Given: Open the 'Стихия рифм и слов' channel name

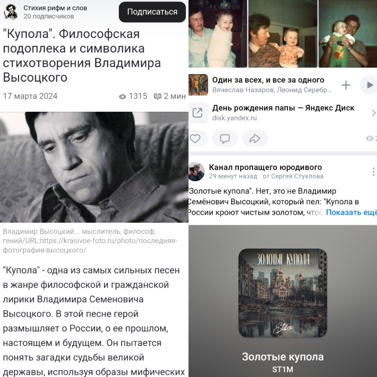Looking at the screenshot, I should 55,8.
